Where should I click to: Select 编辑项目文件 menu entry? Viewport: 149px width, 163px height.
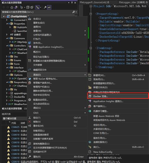coord(57,70)
